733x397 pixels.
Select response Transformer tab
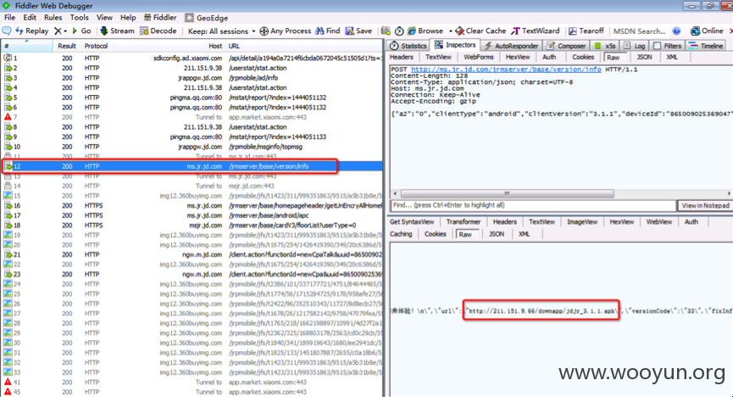pos(464,222)
